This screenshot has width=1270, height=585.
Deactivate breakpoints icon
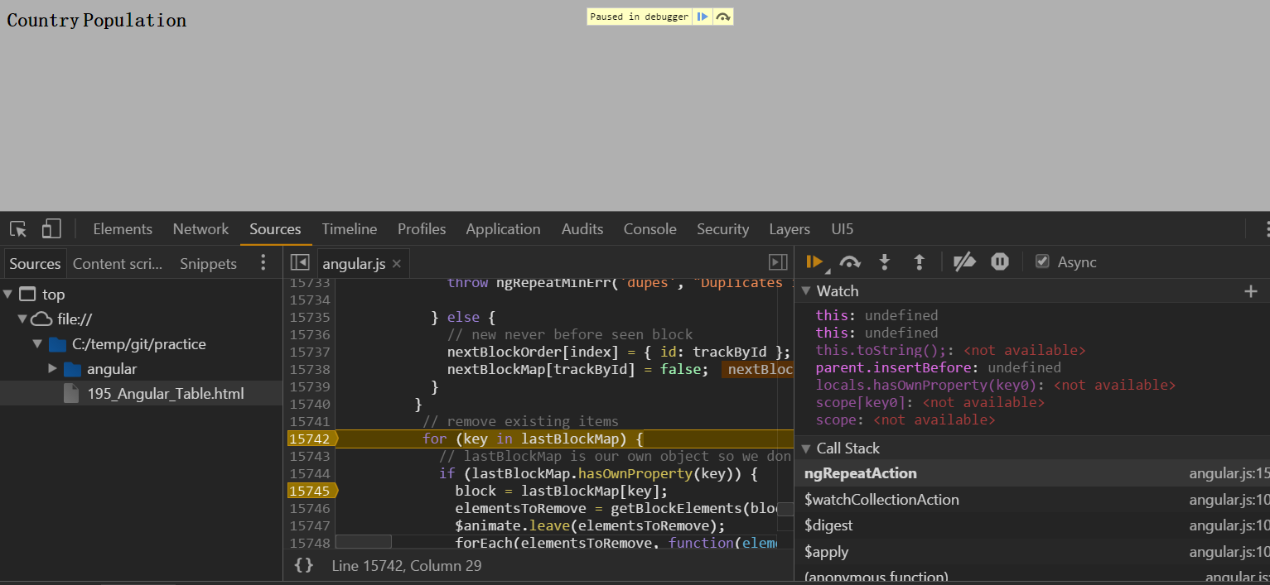click(x=964, y=262)
